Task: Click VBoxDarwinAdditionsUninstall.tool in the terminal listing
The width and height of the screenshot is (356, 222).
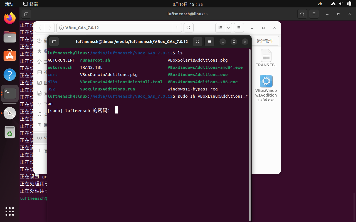Action: 121,82
